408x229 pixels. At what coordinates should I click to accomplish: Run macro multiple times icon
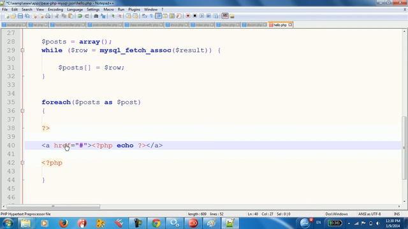[x=208, y=16]
